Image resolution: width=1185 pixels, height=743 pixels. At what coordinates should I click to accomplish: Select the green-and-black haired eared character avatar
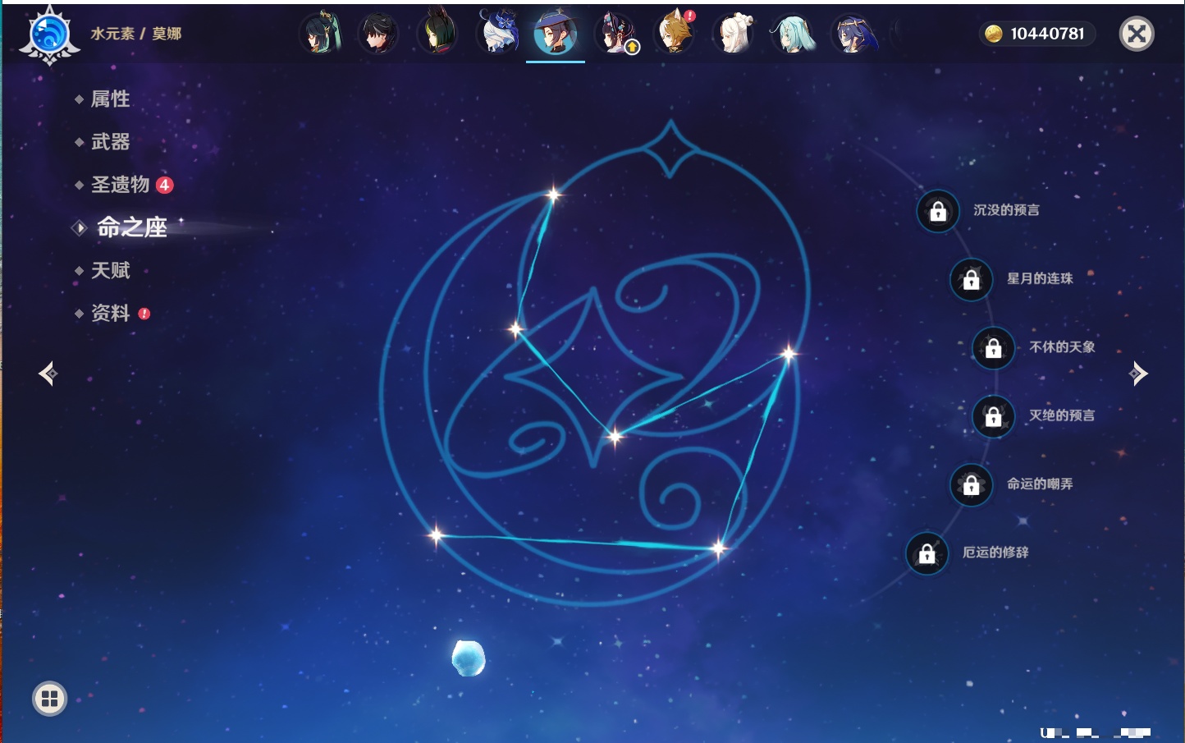(x=437, y=34)
